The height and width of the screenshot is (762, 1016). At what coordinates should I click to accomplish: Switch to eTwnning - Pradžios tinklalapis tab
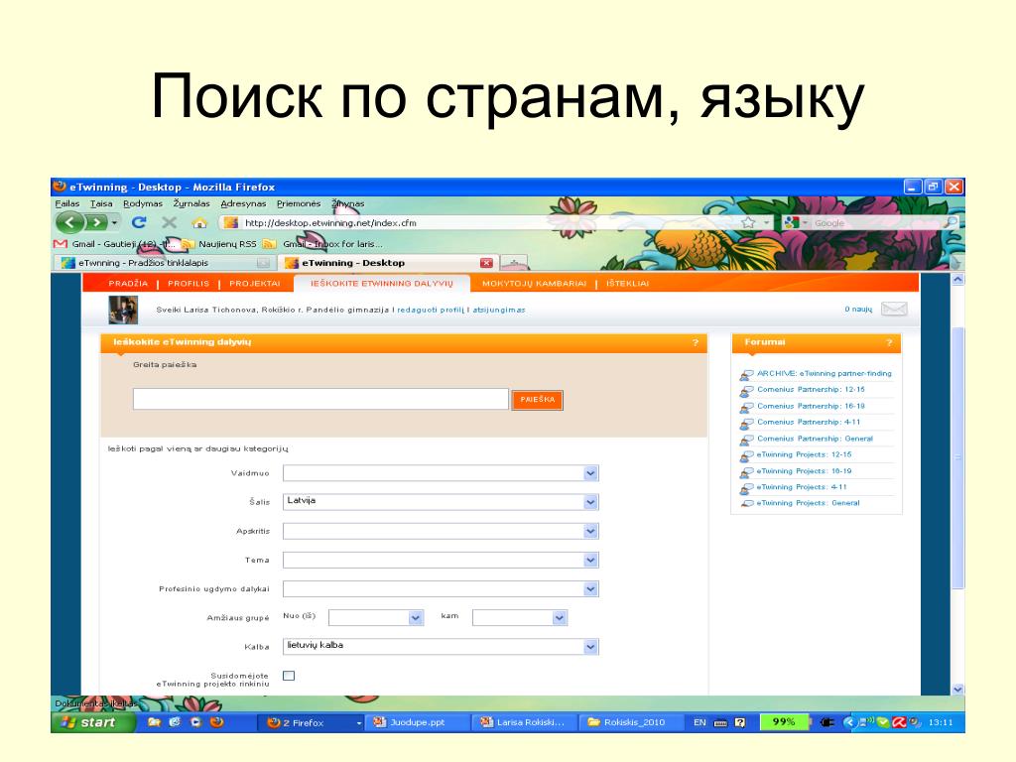(x=166, y=262)
